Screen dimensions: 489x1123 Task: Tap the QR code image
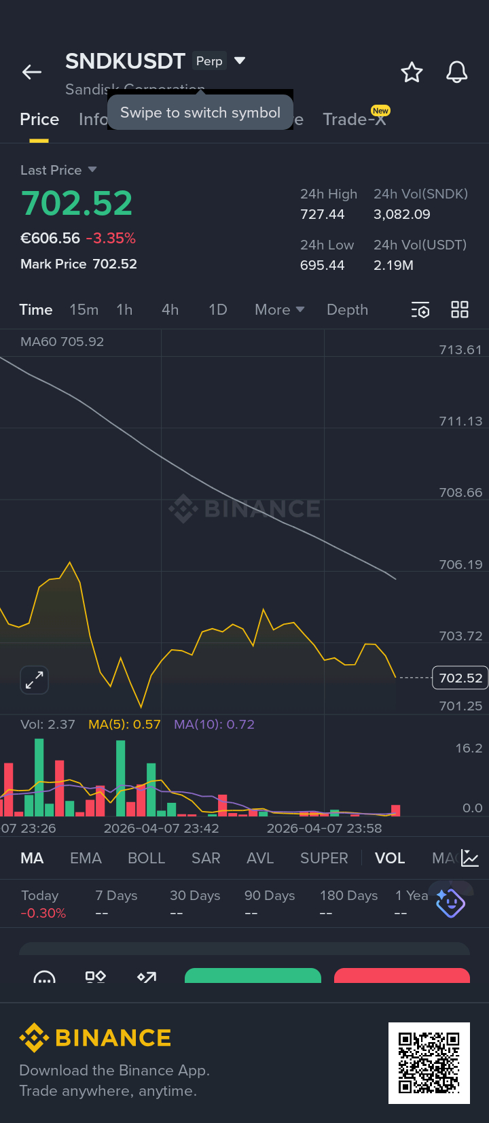coord(429,1063)
